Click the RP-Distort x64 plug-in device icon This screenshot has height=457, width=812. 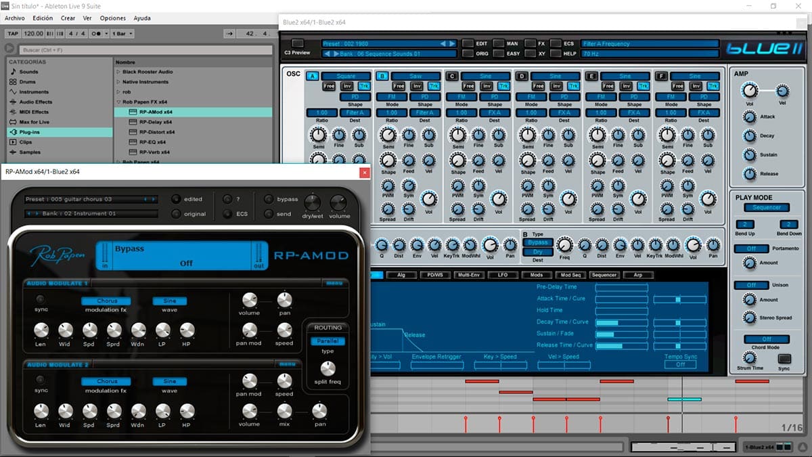click(133, 132)
